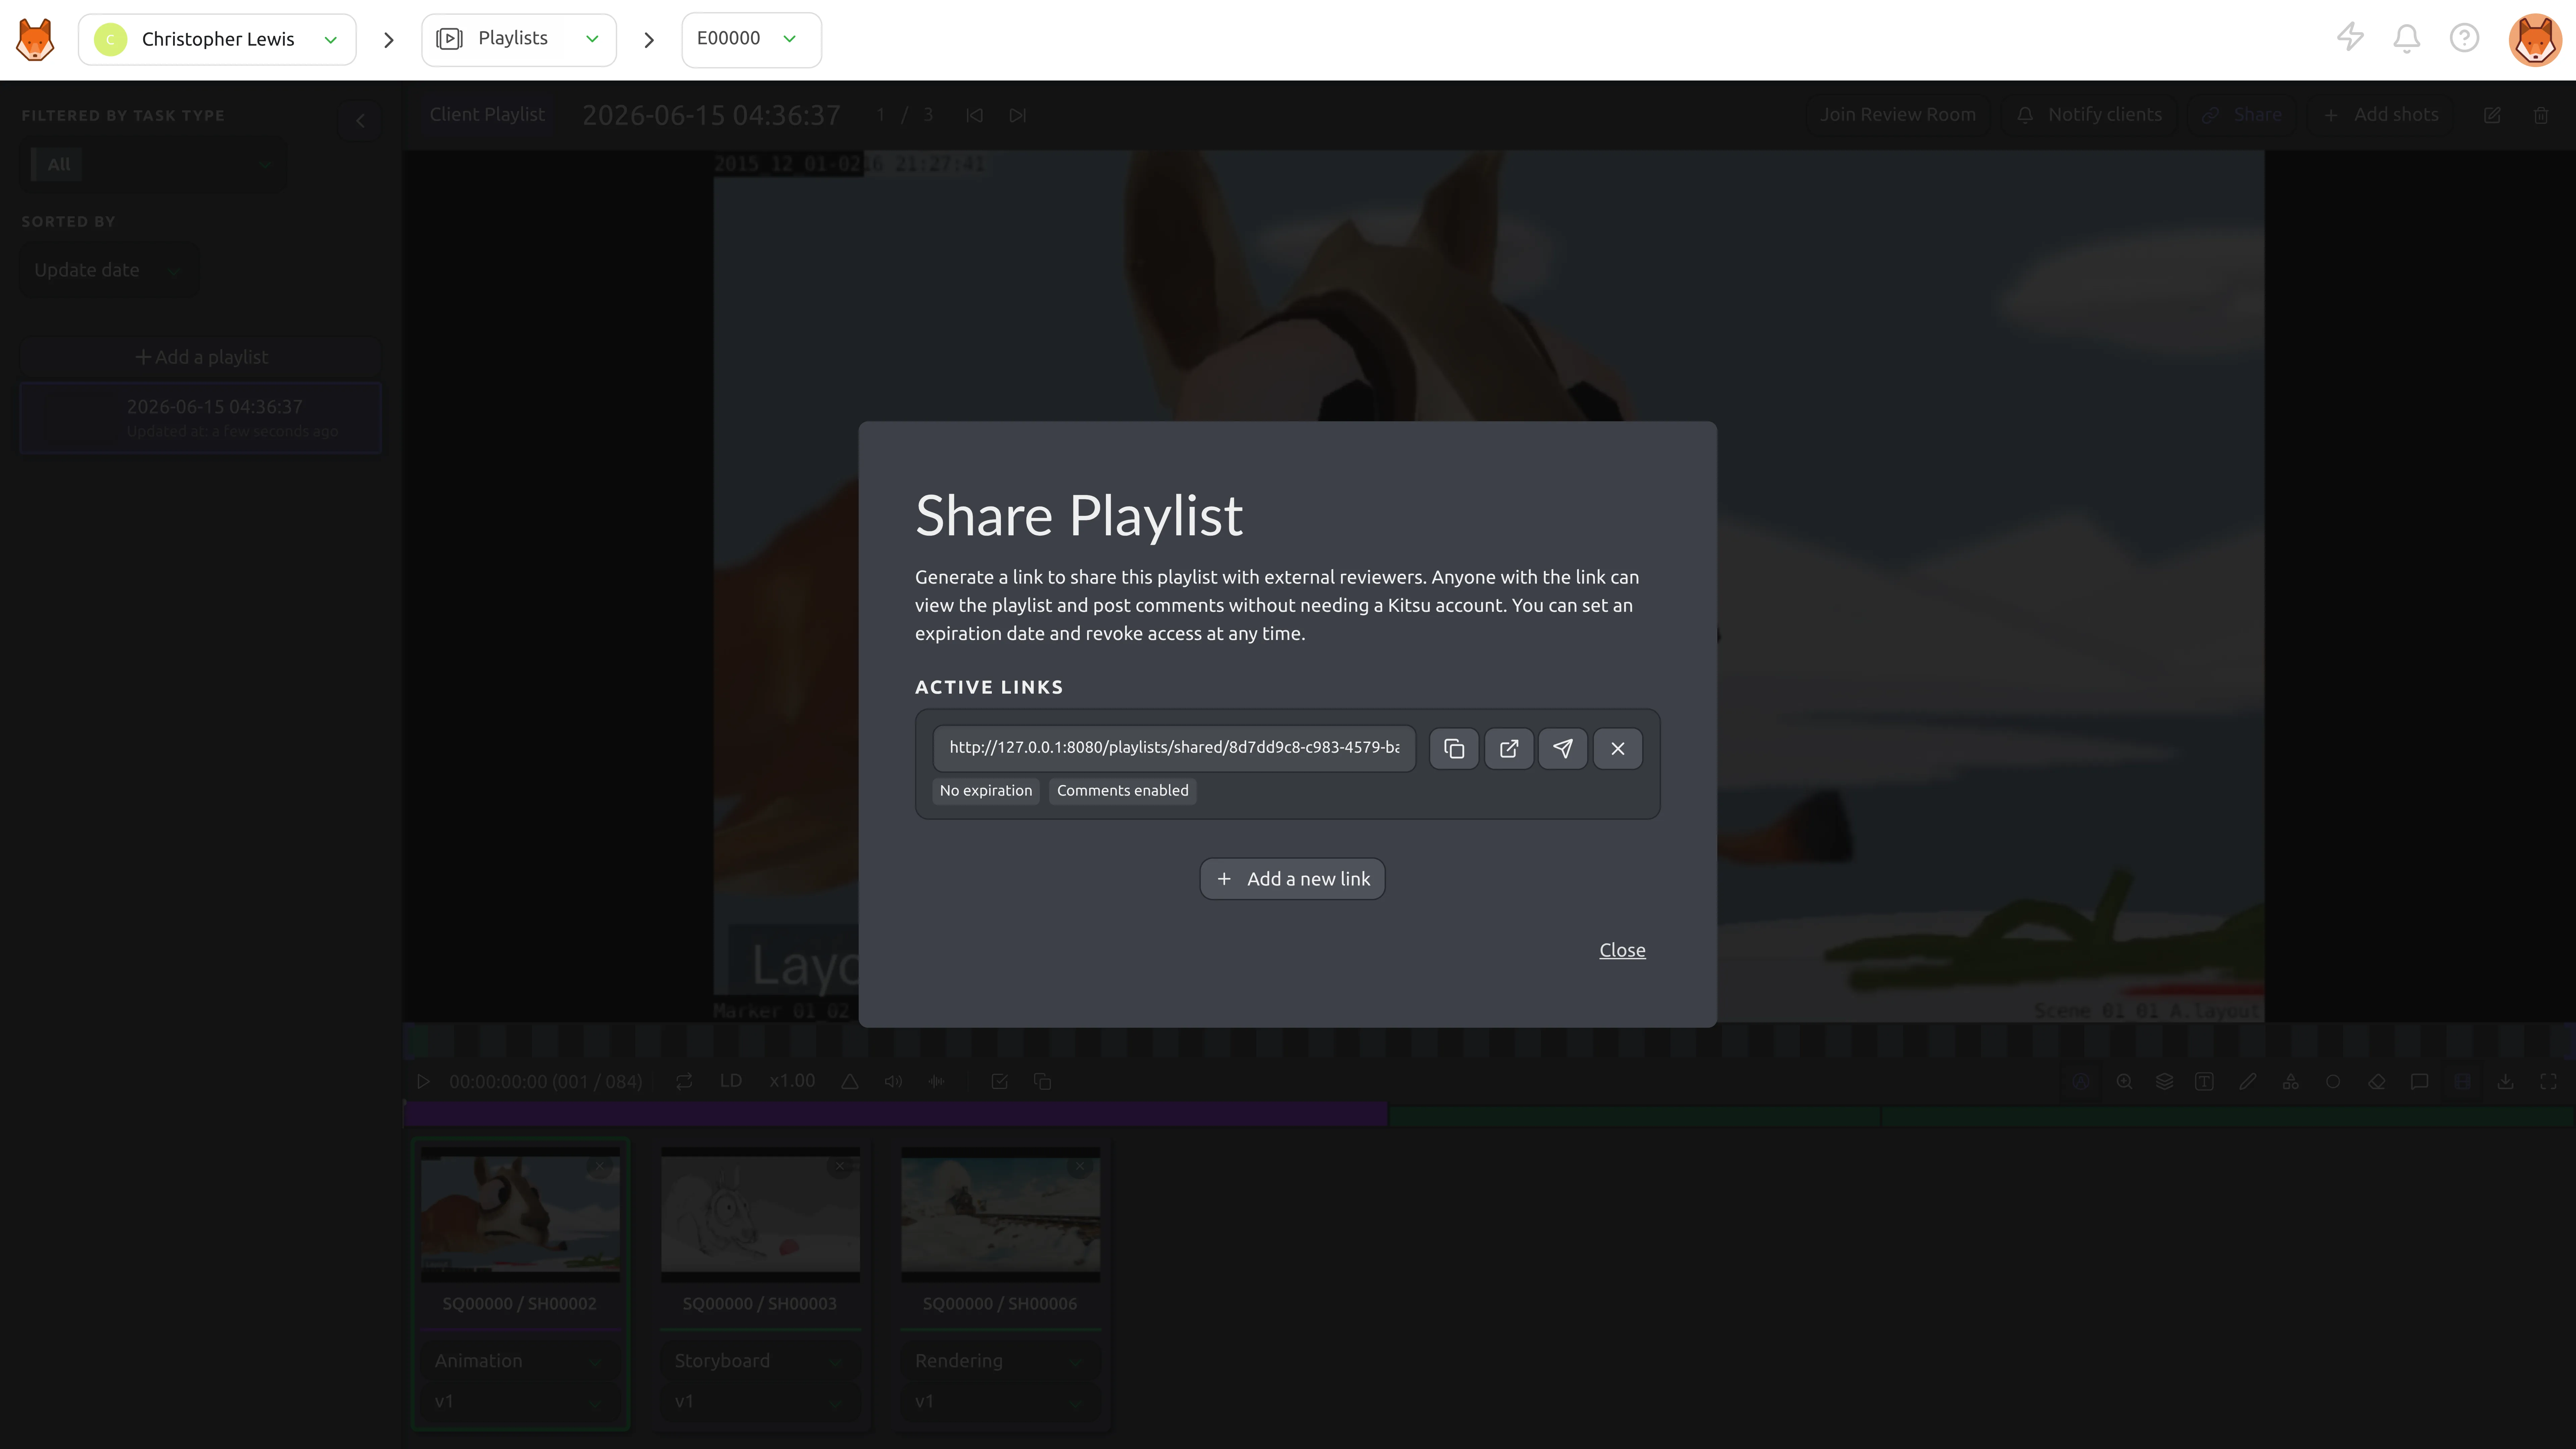Open annotation color circle picker
Image resolution: width=2576 pixels, height=1449 pixels.
(x=2333, y=1082)
